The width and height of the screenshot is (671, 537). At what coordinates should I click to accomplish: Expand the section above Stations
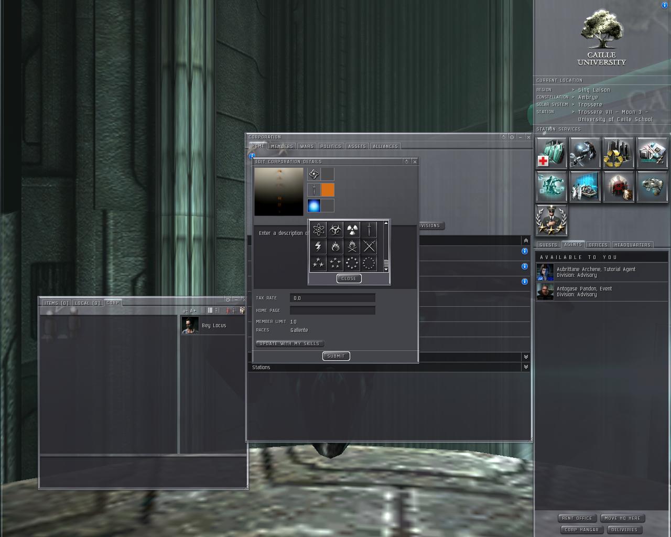click(x=526, y=357)
